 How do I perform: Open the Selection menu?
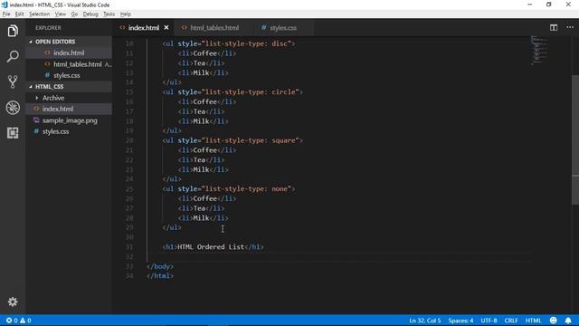click(x=39, y=14)
